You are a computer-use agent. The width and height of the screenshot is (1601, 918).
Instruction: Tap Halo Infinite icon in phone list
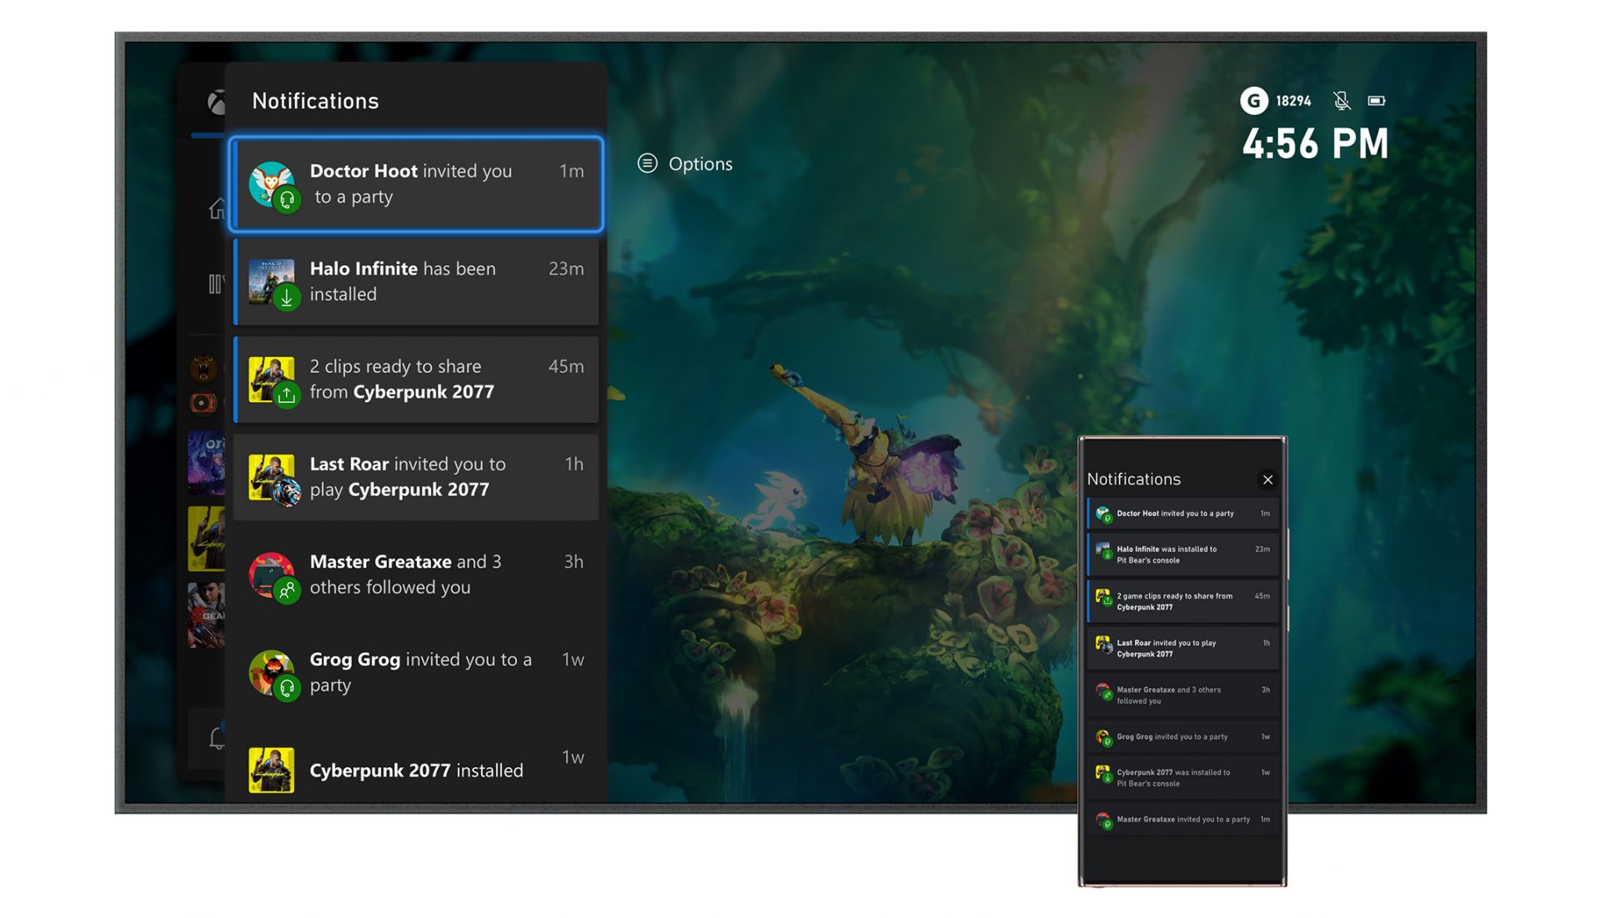(1102, 550)
